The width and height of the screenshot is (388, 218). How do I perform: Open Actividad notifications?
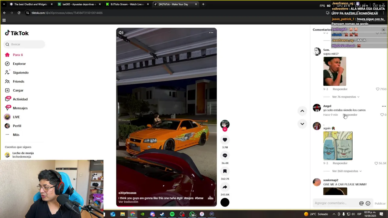click(x=16, y=99)
